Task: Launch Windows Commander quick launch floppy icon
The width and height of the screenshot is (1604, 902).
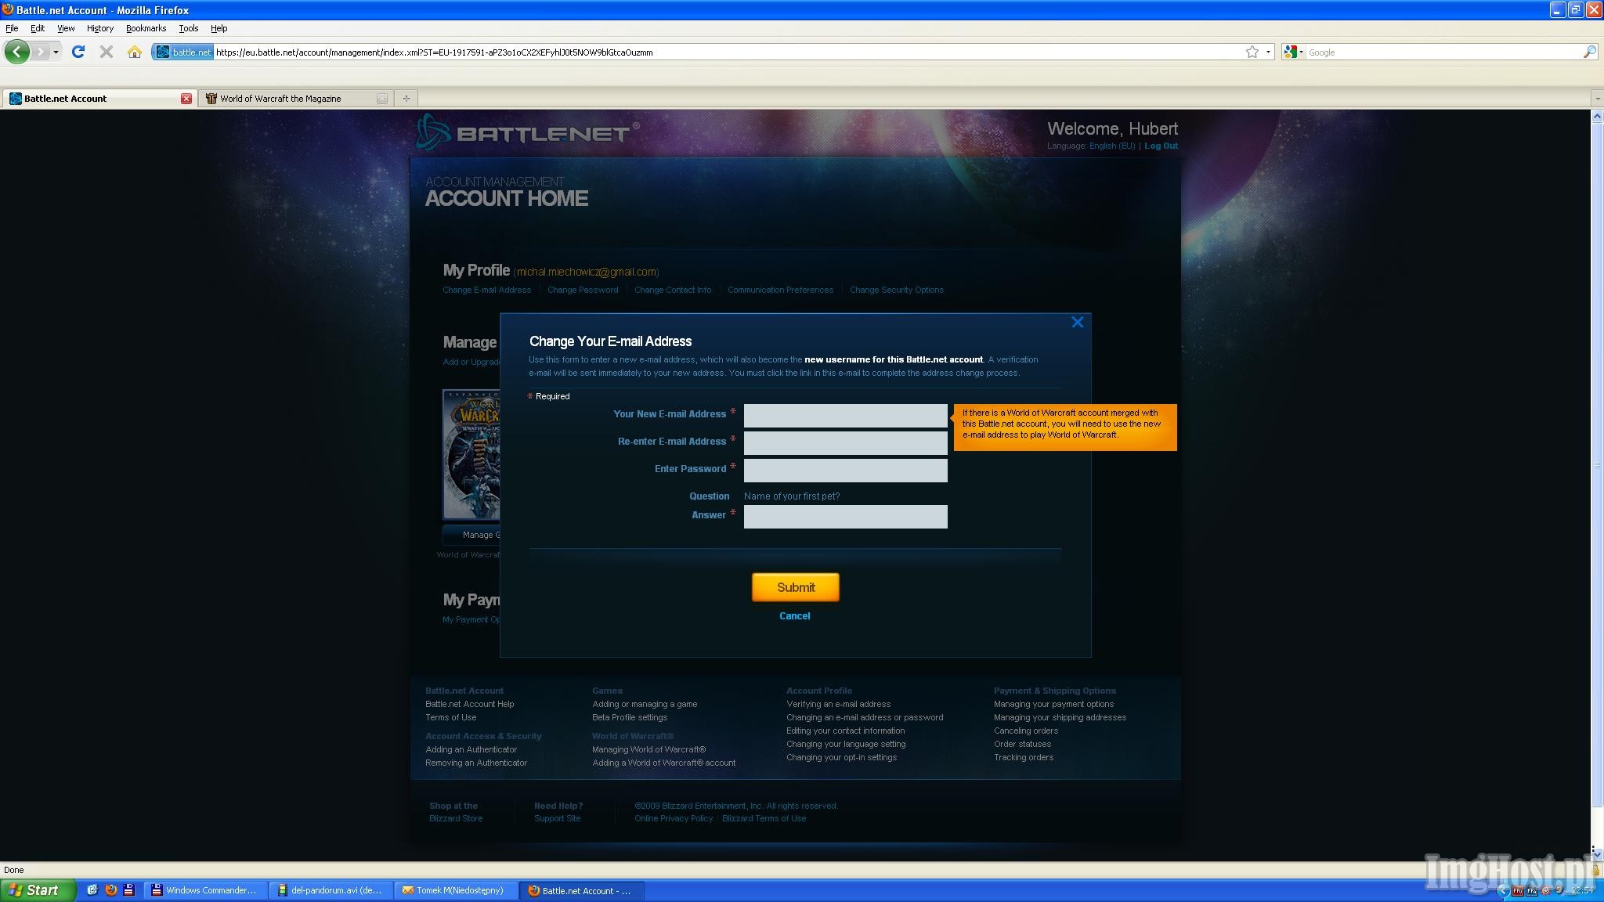Action: (x=129, y=890)
